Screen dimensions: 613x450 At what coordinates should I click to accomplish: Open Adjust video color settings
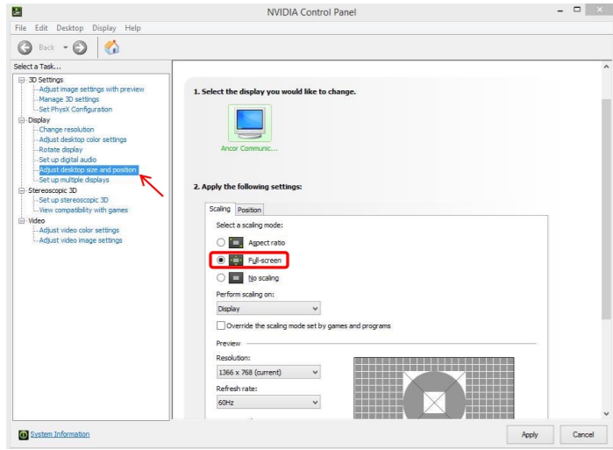coord(79,231)
